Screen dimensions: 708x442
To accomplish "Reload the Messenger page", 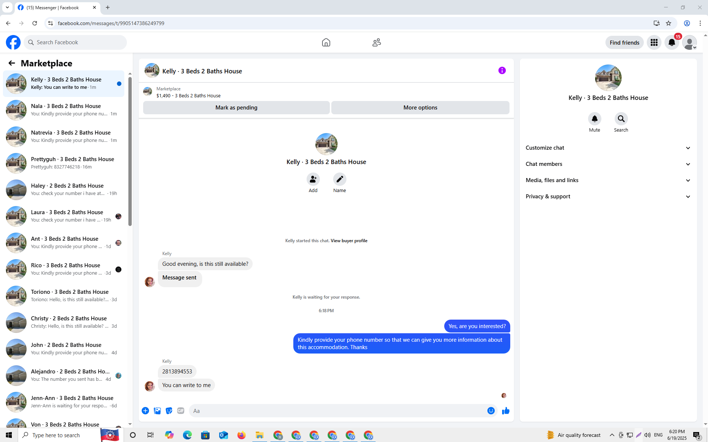I will 35,23.
